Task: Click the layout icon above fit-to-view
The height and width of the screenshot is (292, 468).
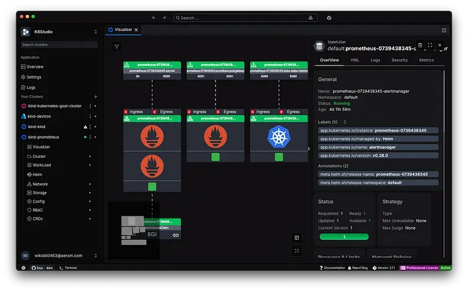Action: pyautogui.click(x=297, y=238)
